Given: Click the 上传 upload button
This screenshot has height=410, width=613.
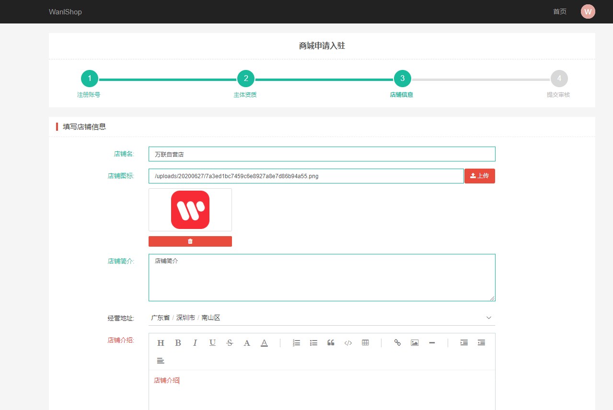Looking at the screenshot, I should pos(480,176).
